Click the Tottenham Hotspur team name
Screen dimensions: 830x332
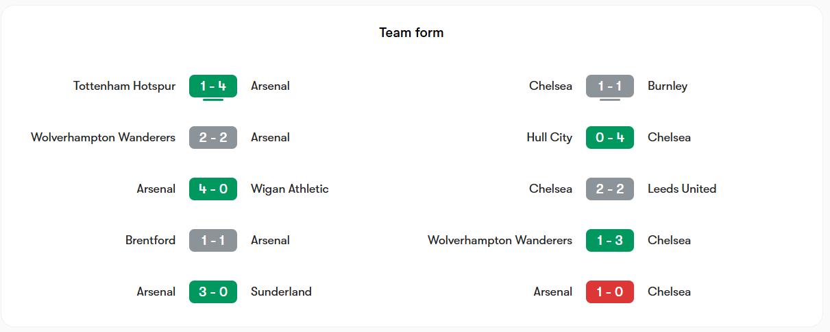(x=124, y=86)
